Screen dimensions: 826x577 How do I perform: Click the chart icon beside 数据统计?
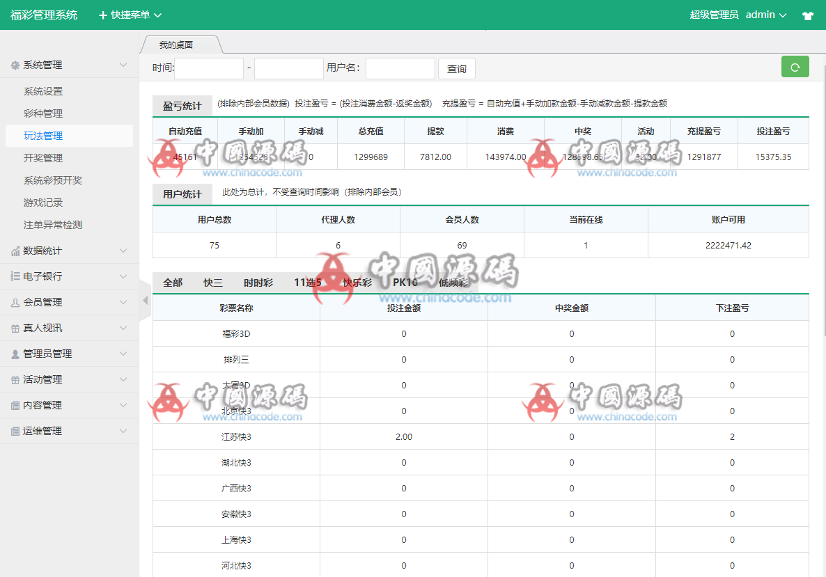pos(15,251)
